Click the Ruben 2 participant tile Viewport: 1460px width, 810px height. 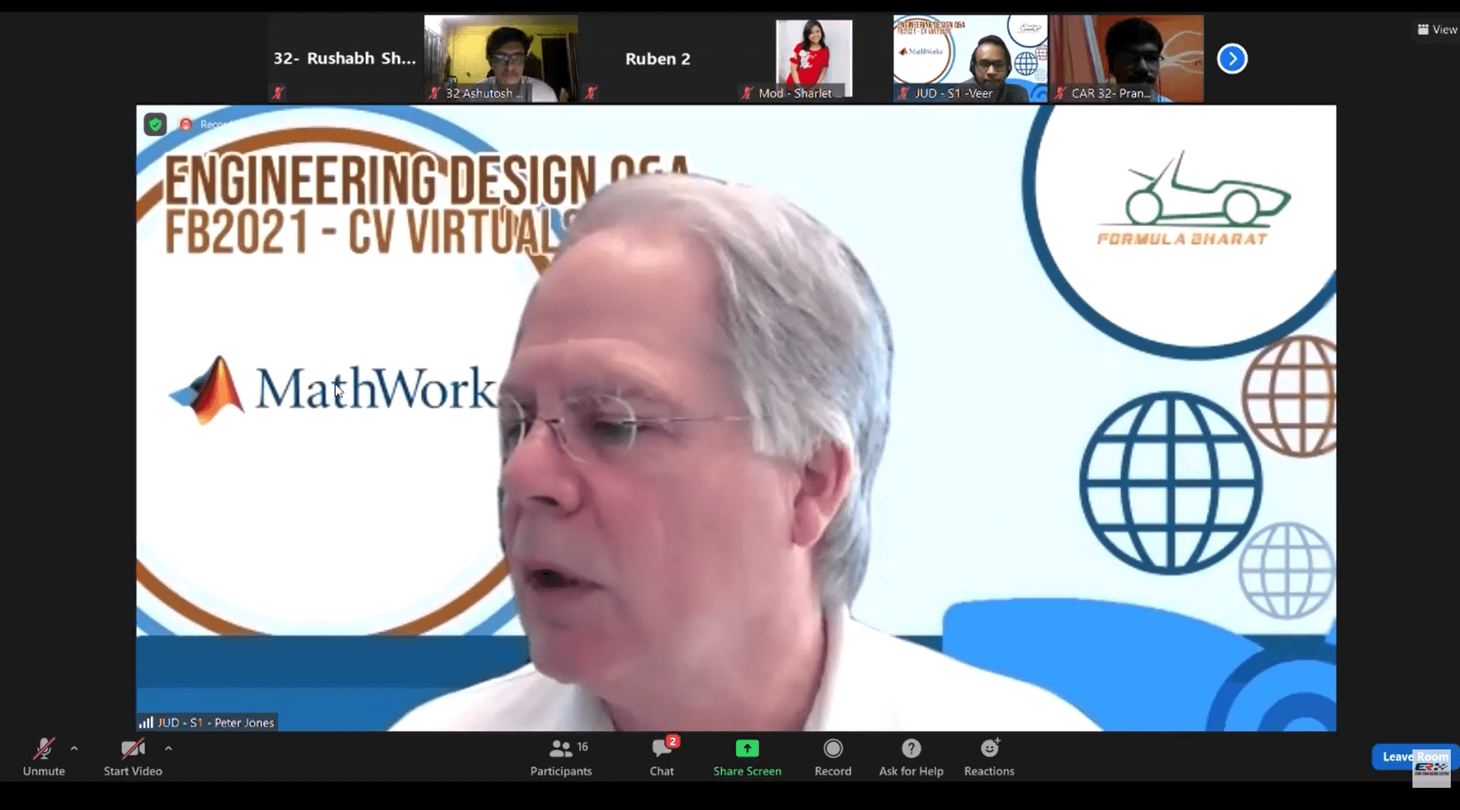(x=657, y=59)
